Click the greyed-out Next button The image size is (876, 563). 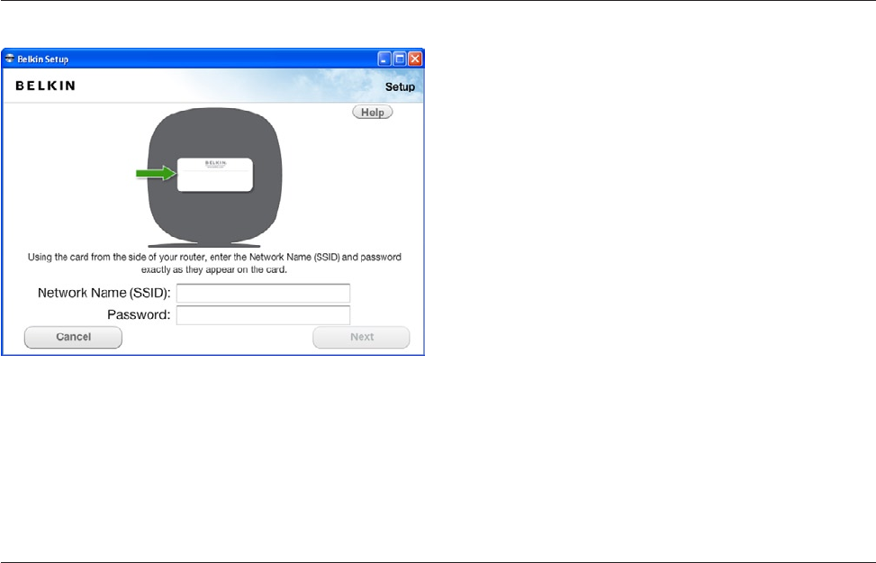point(361,337)
